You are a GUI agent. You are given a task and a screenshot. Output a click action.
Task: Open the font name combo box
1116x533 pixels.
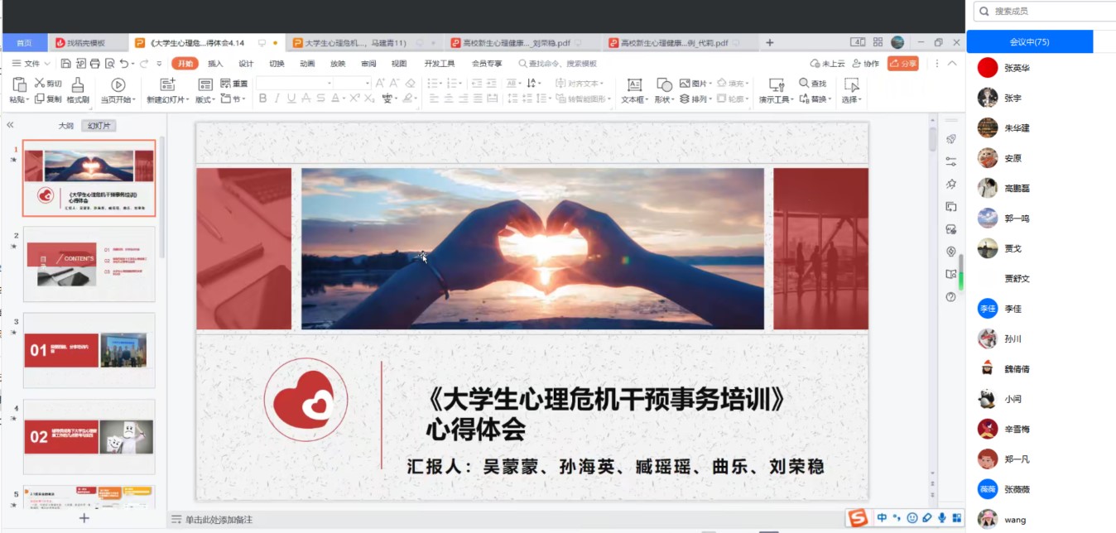293,83
